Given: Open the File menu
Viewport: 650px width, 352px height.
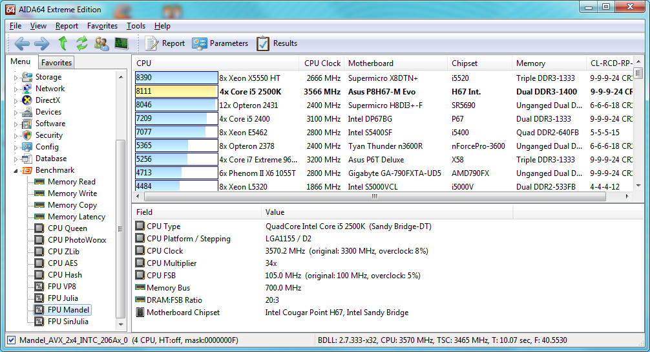Looking at the screenshot, I should (x=16, y=26).
